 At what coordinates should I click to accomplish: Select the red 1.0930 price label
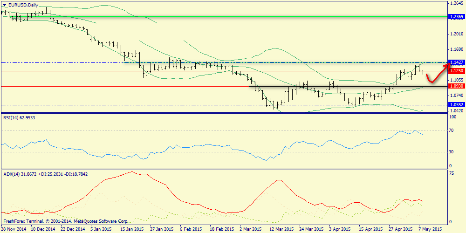456,86
